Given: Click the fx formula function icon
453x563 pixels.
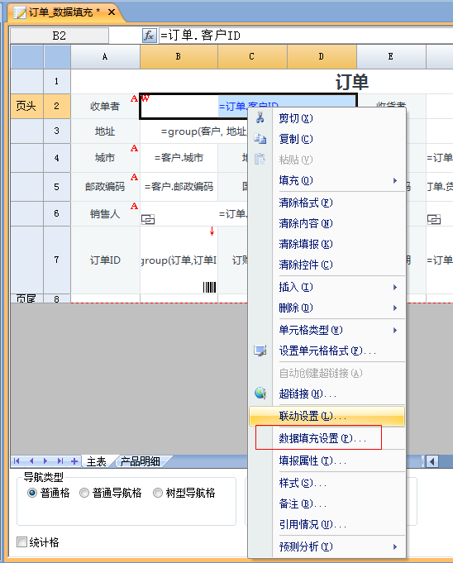Looking at the screenshot, I should point(150,36).
